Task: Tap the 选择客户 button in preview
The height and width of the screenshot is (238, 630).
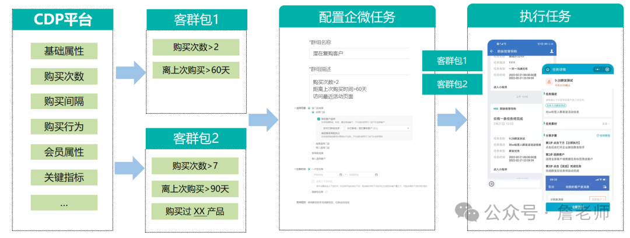Action: click(597, 199)
